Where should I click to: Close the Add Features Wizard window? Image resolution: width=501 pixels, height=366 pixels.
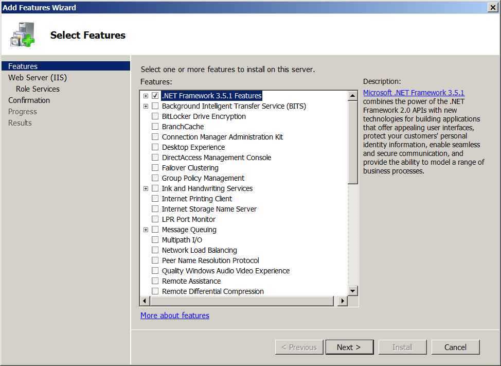[x=492, y=7]
